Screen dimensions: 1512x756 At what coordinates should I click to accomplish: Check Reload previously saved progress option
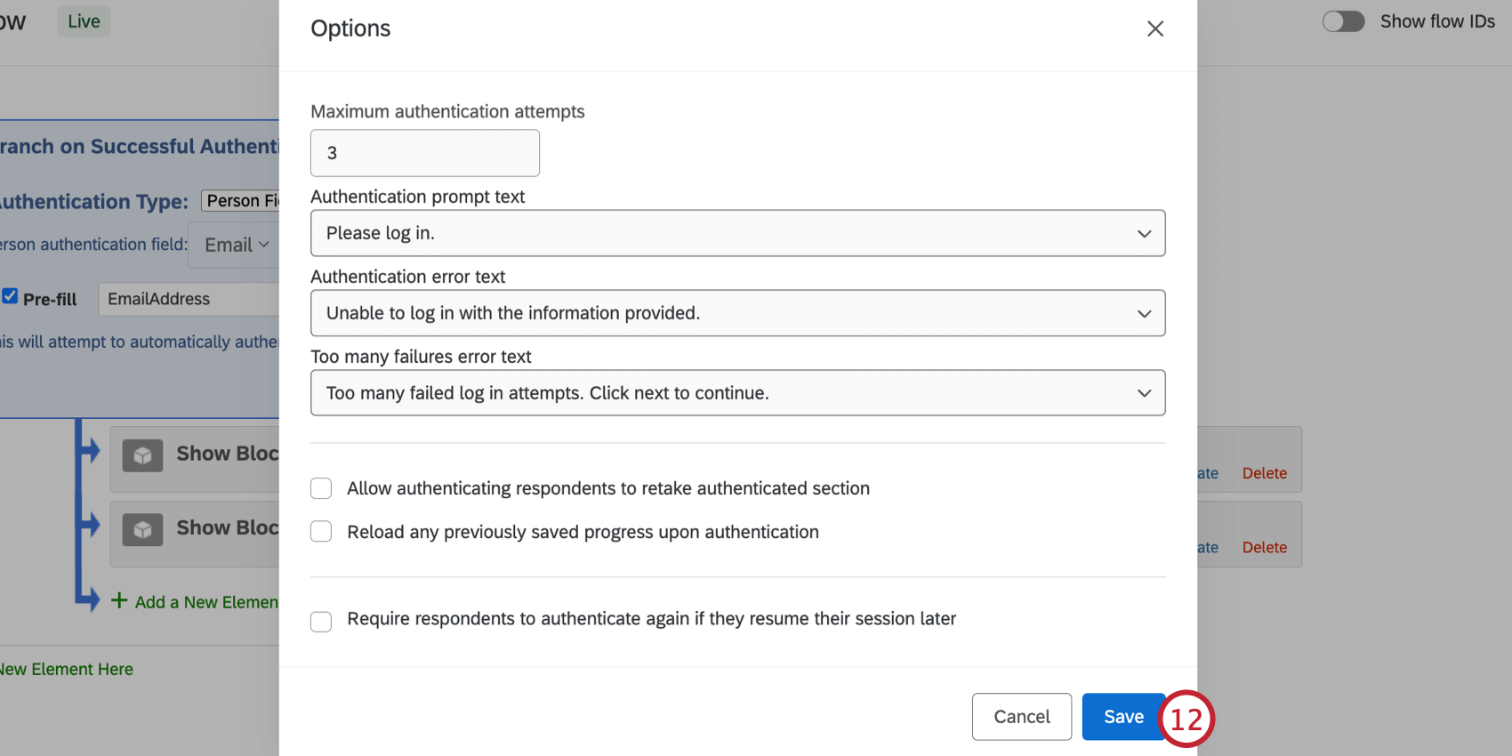(x=321, y=532)
